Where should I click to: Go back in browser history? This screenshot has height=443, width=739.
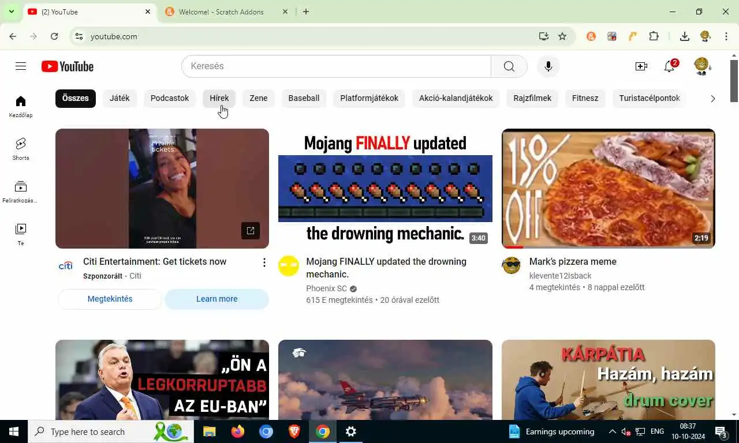tap(13, 36)
